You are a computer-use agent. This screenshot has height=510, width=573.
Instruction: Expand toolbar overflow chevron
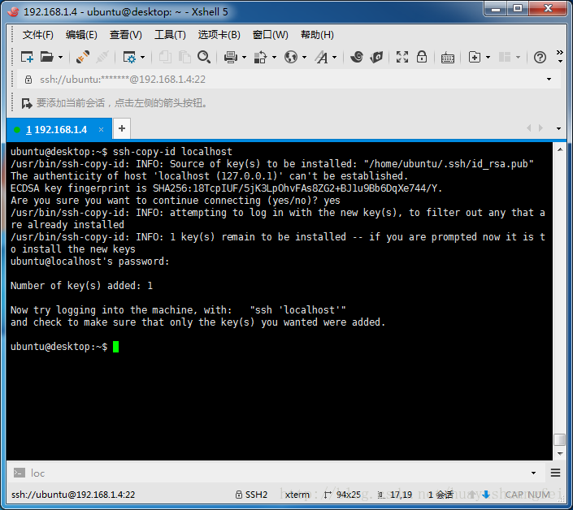click(x=559, y=55)
